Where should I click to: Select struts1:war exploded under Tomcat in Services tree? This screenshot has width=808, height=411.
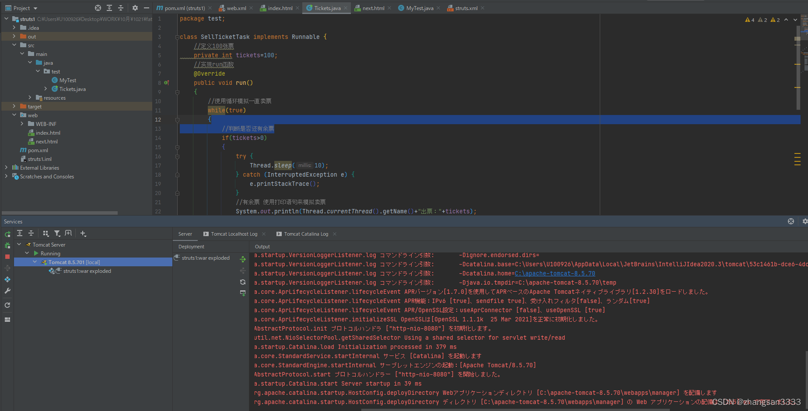tap(87, 271)
